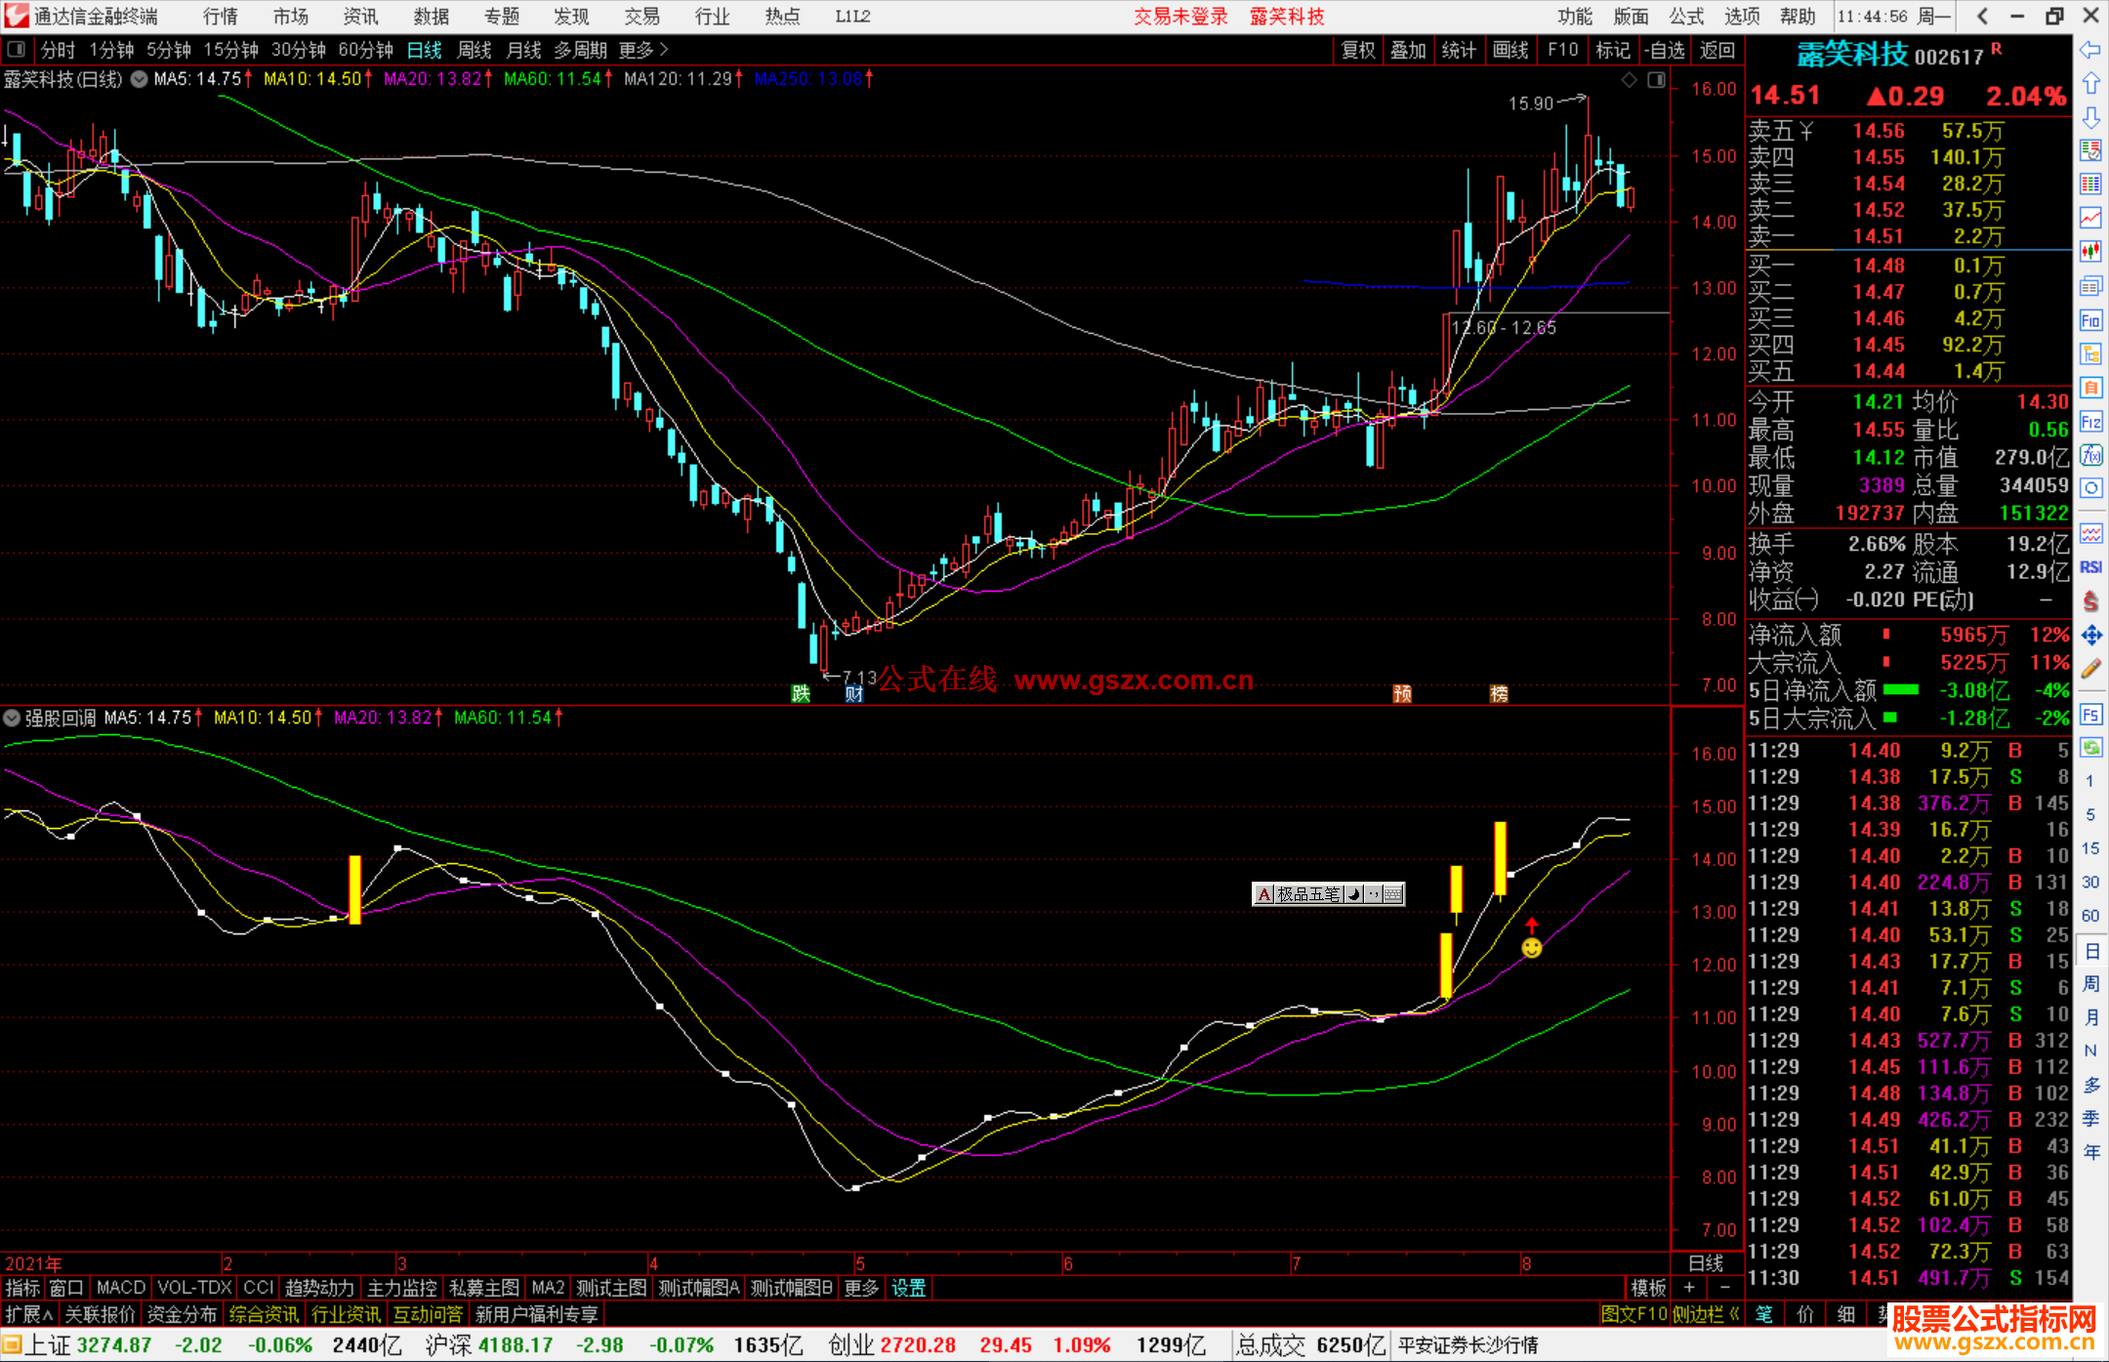Click the plus zoom-in chart button

[x=1689, y=1288]
